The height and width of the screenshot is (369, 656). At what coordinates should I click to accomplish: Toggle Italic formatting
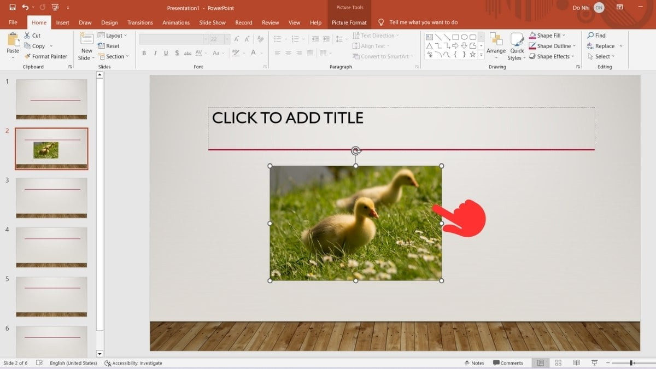point(155,53)
